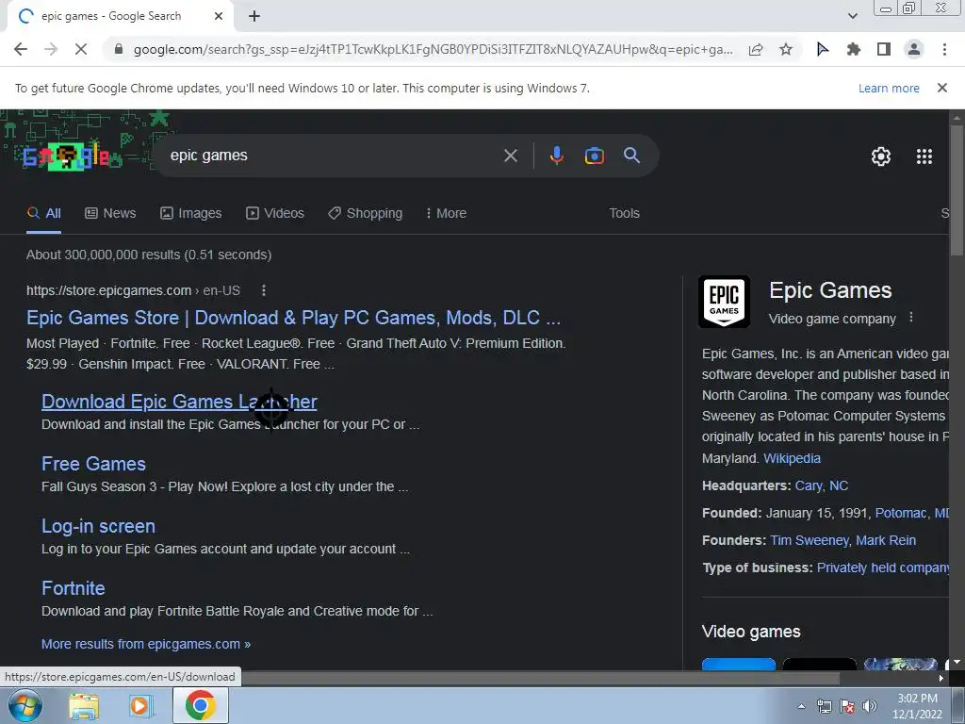The width and height of the screenshot is (965, 724).
Task: Open the Chrome profile avatar
Action: [914, 49]
